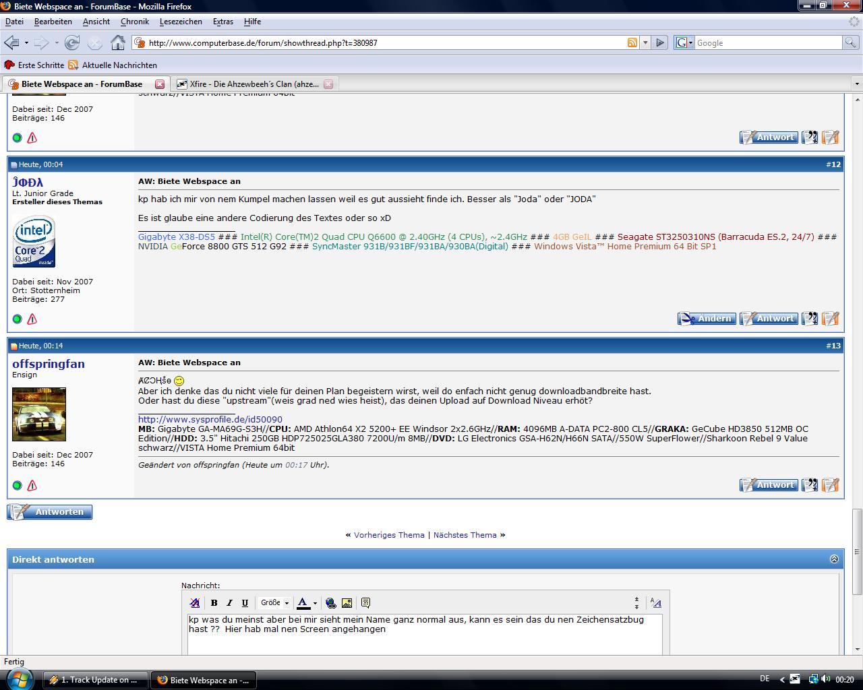Click the online status icon in post #13
The image size is (863, 690).
[18, 485]
